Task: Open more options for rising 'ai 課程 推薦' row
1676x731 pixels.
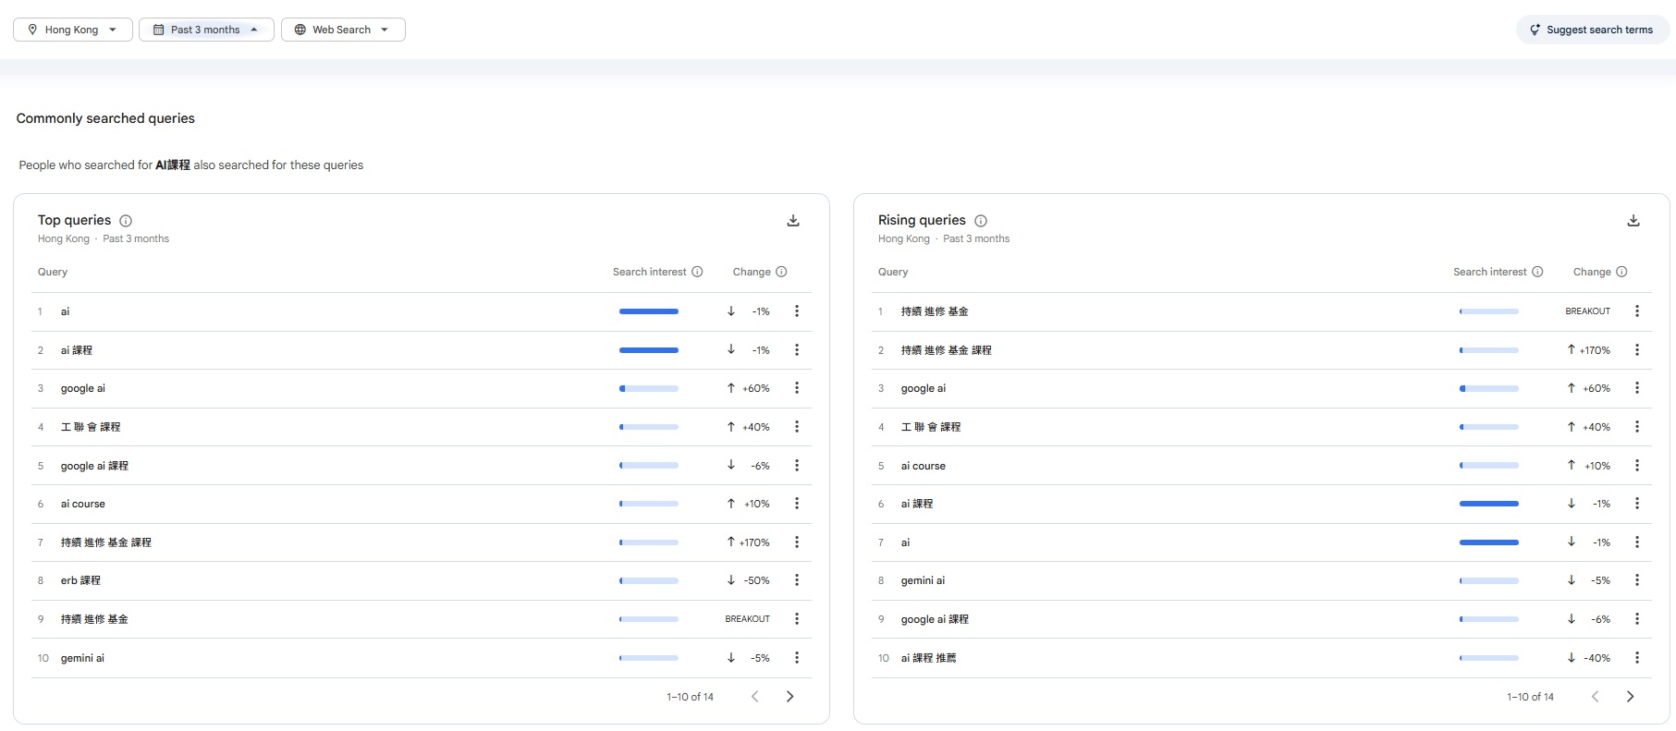Action: coord(1637,658)
